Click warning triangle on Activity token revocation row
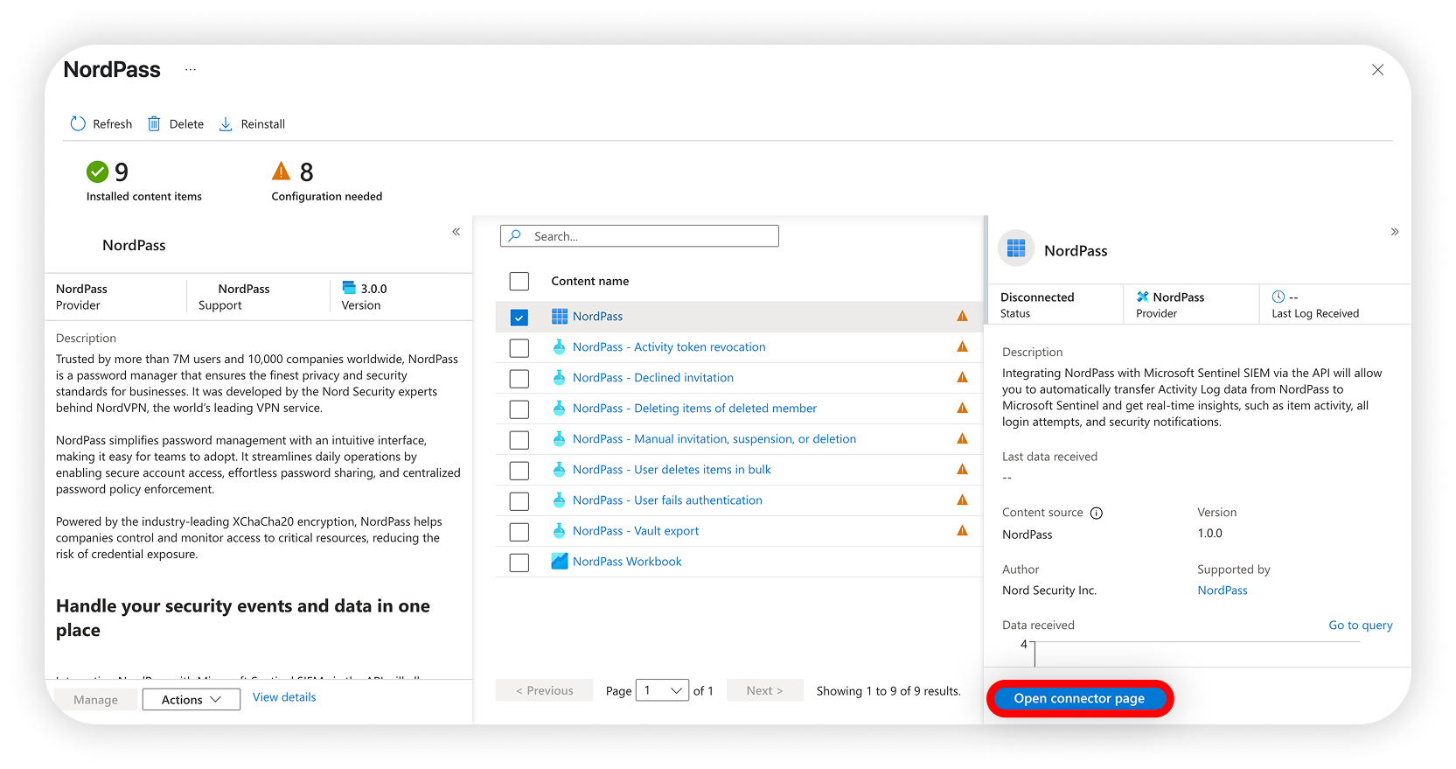This screenshot has height=769, width=1456. tap(962, 346)
